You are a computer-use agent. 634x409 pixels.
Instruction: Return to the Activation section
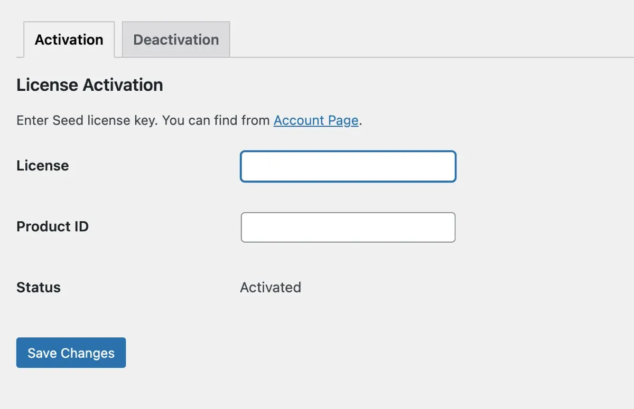pyautogui.click(x=69, y=39)
